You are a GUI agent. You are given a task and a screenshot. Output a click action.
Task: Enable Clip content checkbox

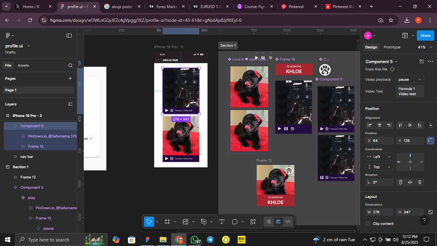tap(368, 224)
